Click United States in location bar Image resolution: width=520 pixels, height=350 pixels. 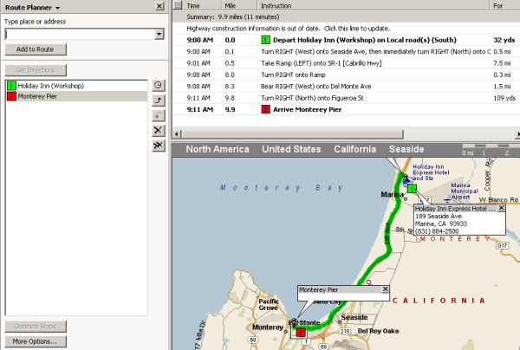click(291, 149)
